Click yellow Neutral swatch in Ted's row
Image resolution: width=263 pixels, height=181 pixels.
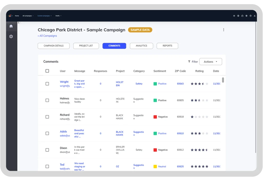[155, 166]
